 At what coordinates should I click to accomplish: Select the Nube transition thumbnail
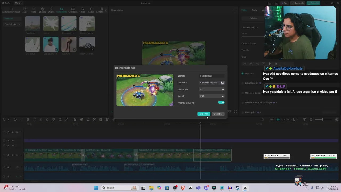tap(51, 23)
